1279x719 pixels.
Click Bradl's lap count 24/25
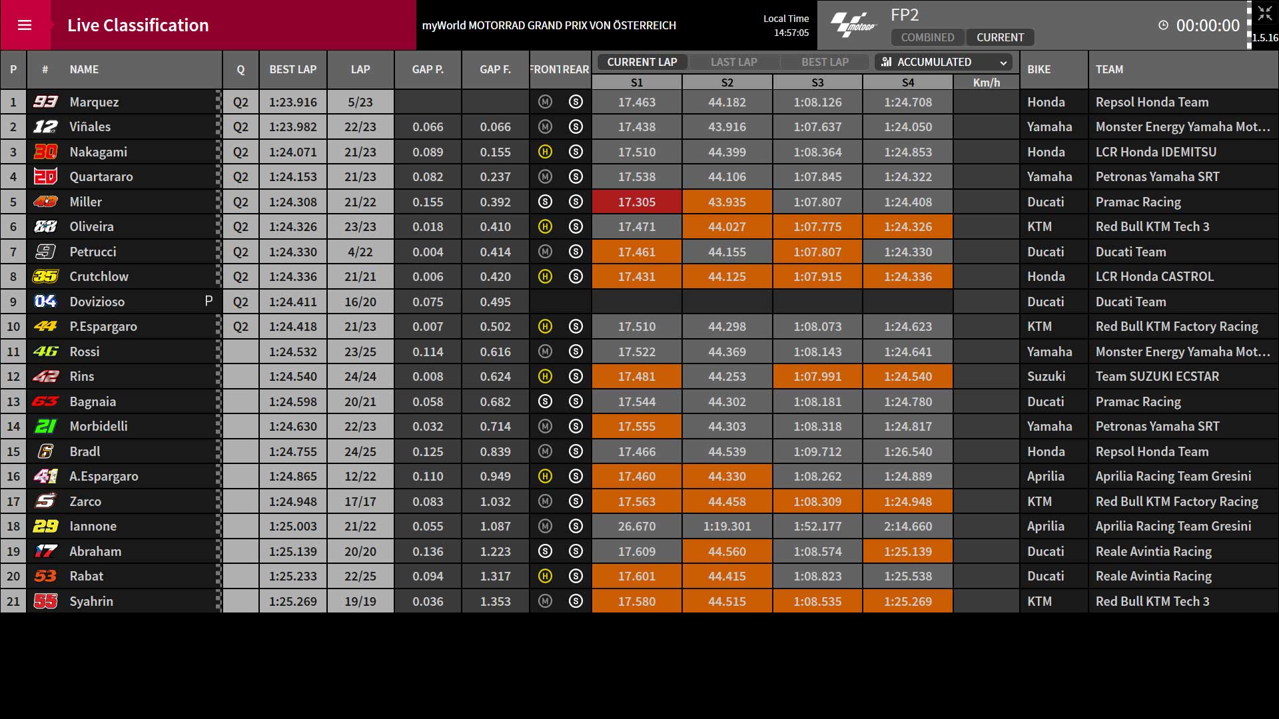point(360,451)
